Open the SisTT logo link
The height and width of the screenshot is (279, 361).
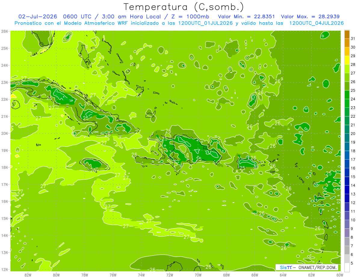click(286, 267)
